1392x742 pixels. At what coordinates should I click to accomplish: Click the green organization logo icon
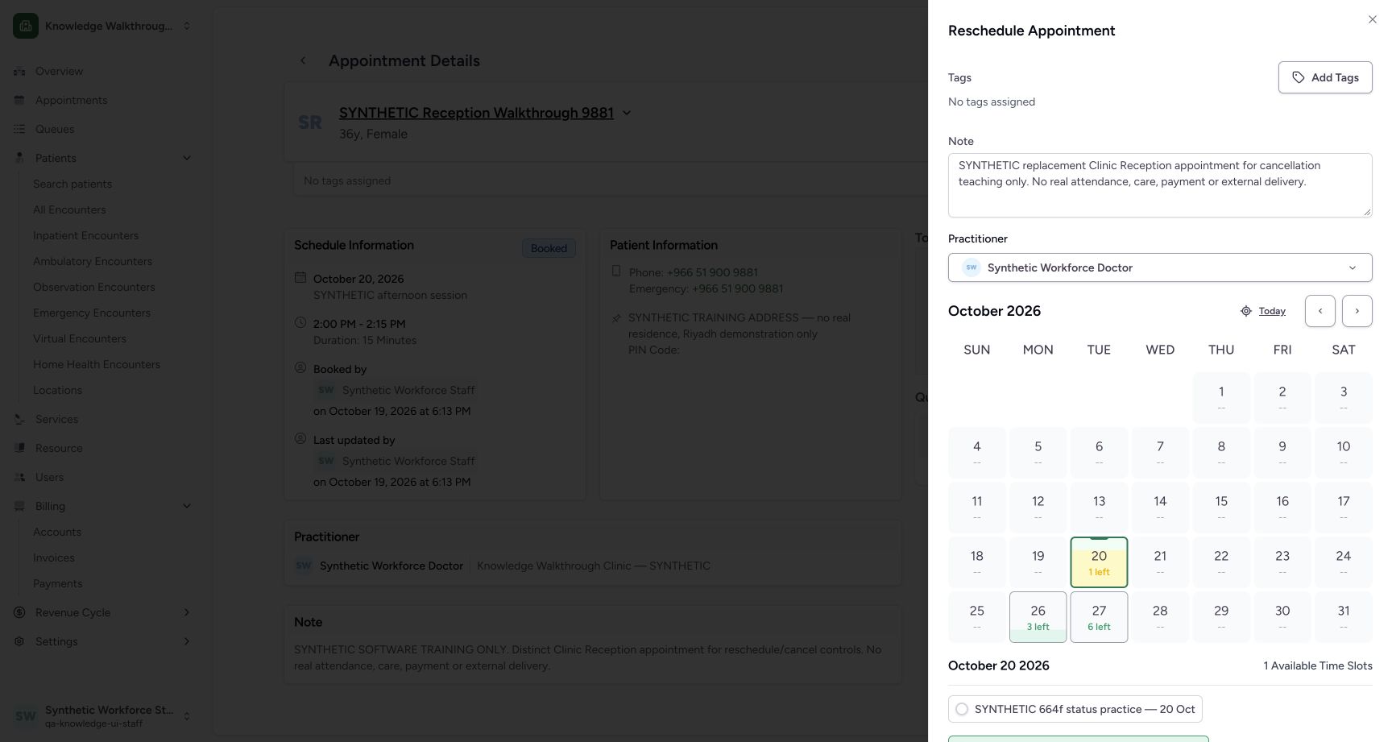[26, 26]
